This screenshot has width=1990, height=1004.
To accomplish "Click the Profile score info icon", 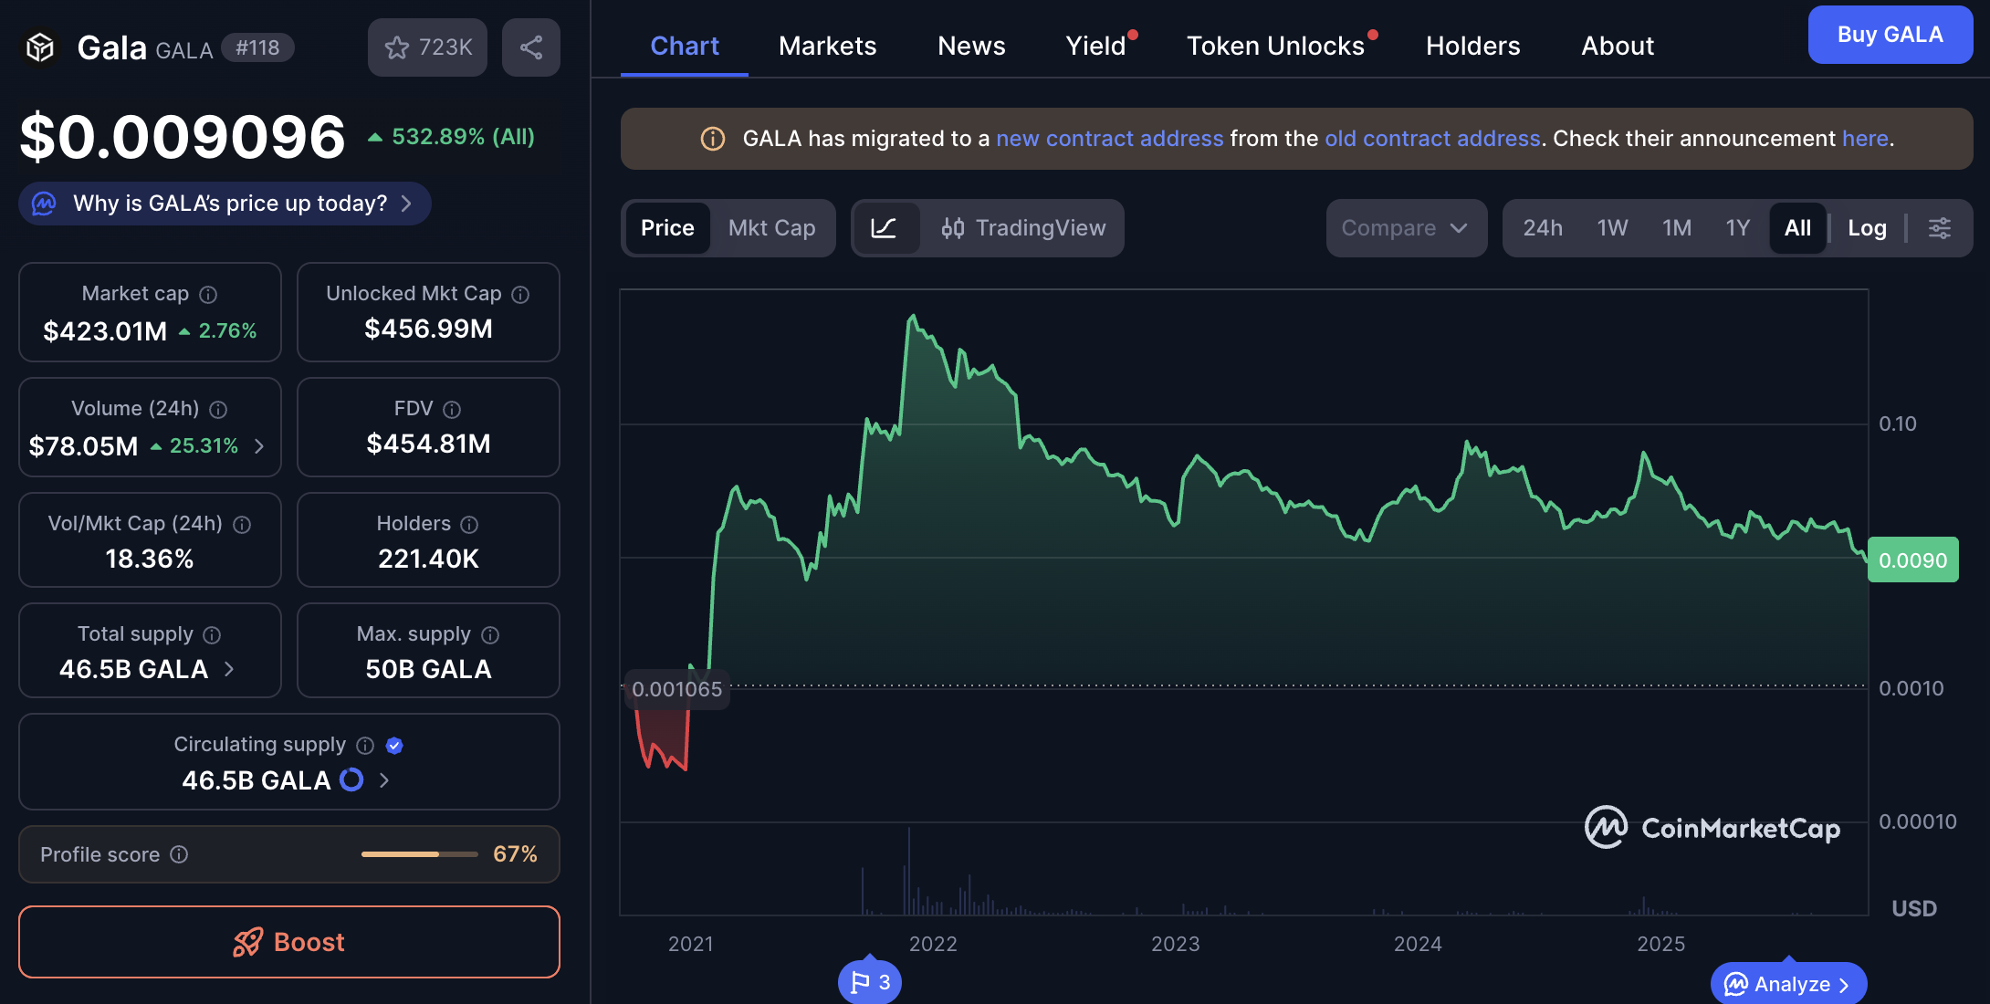I will pos(180,854).
